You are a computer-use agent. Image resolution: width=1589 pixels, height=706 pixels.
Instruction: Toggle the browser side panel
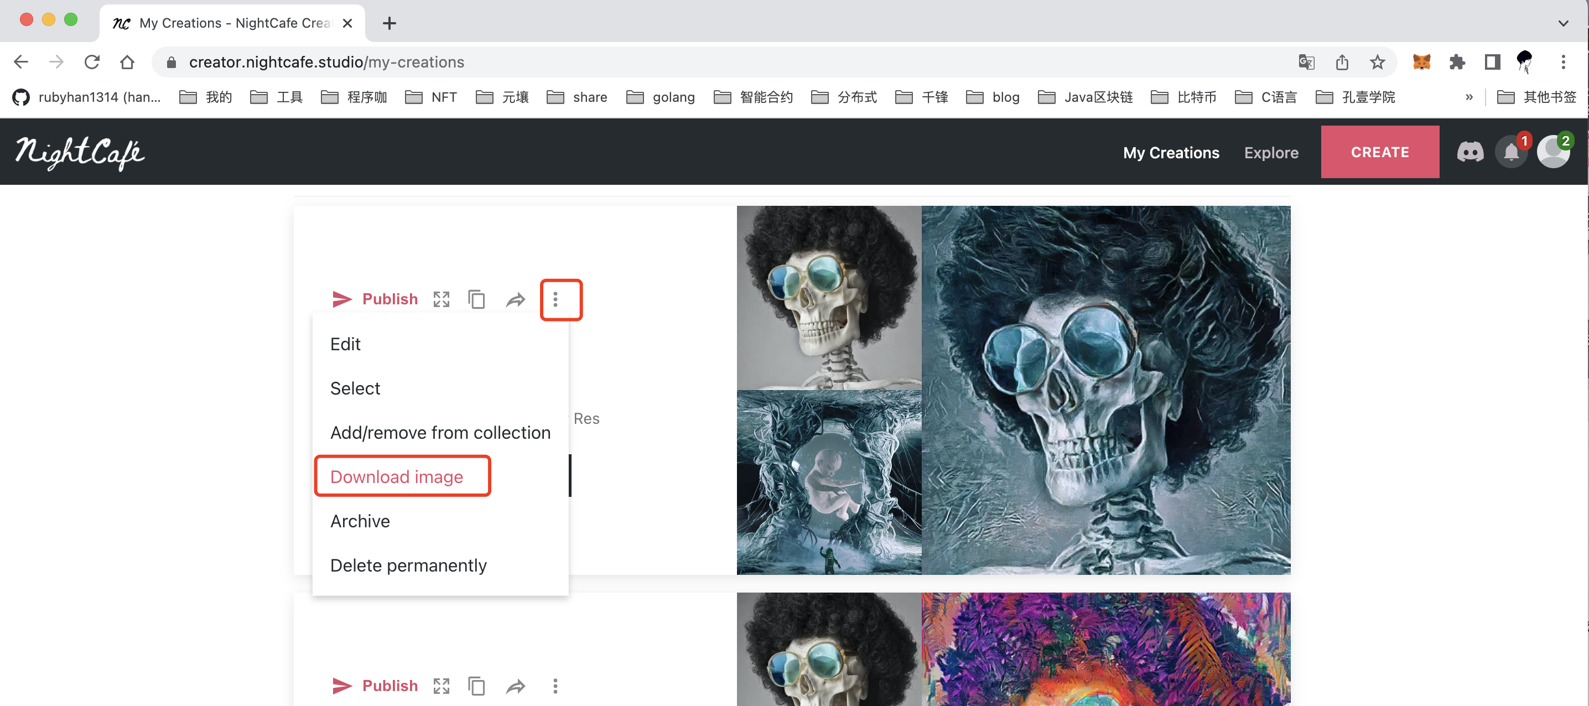coord(1492,62)
